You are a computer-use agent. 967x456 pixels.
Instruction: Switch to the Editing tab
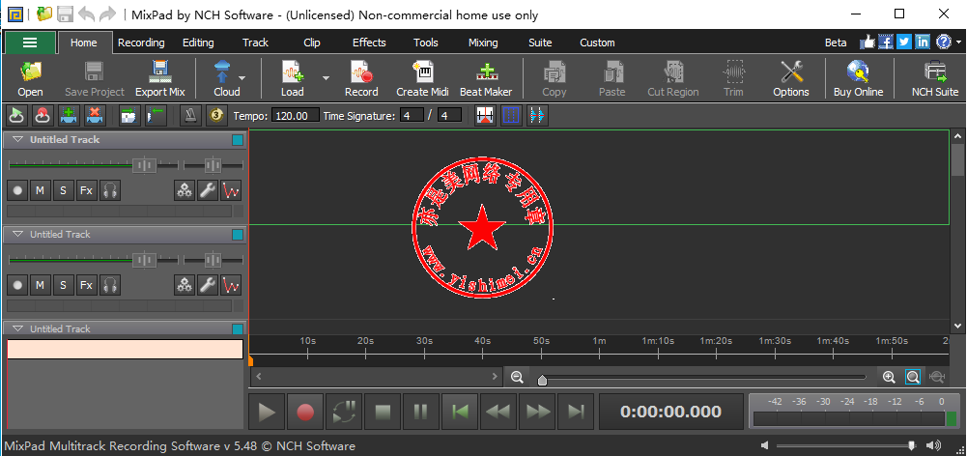pyautogui.click(x=198, y=43)
